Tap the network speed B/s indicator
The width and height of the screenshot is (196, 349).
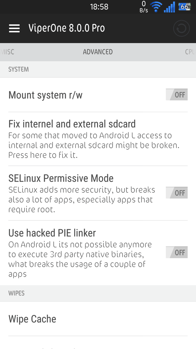tap(143, 7)
